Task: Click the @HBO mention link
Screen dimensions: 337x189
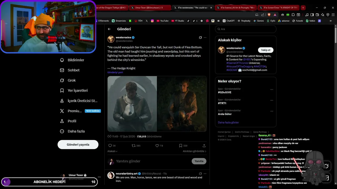Action: (x=247, y=60)
